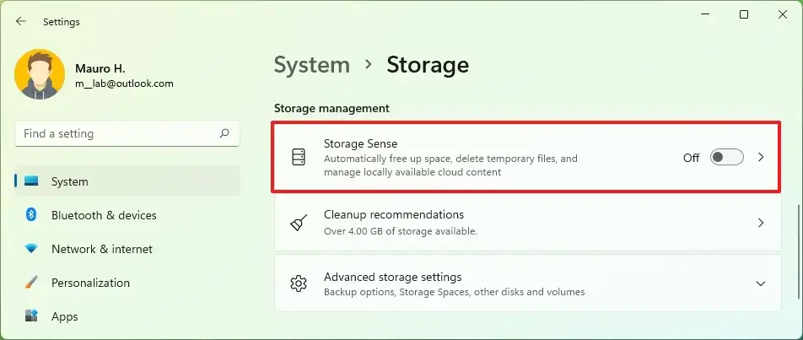Open Storage Sense details chevron

761,157
